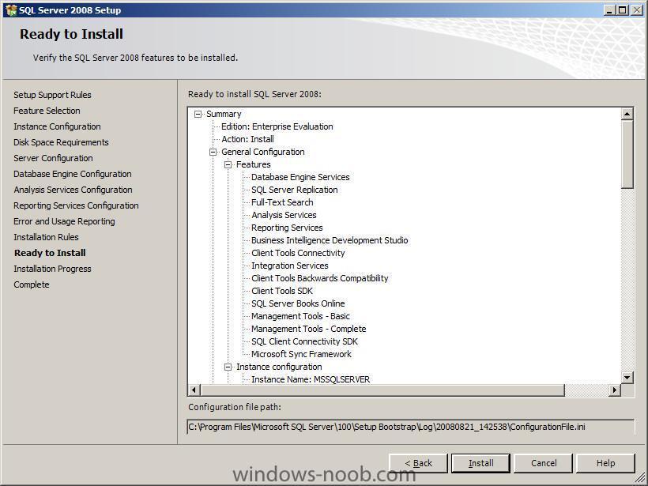Select Integration Services feature row
The image size is (648, 486).
[x=290, y=266]
